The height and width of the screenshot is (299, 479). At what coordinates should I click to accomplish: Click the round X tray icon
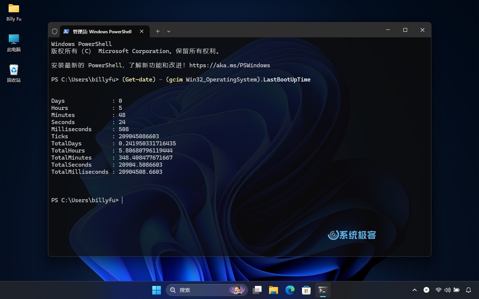[x=426, y=290]
